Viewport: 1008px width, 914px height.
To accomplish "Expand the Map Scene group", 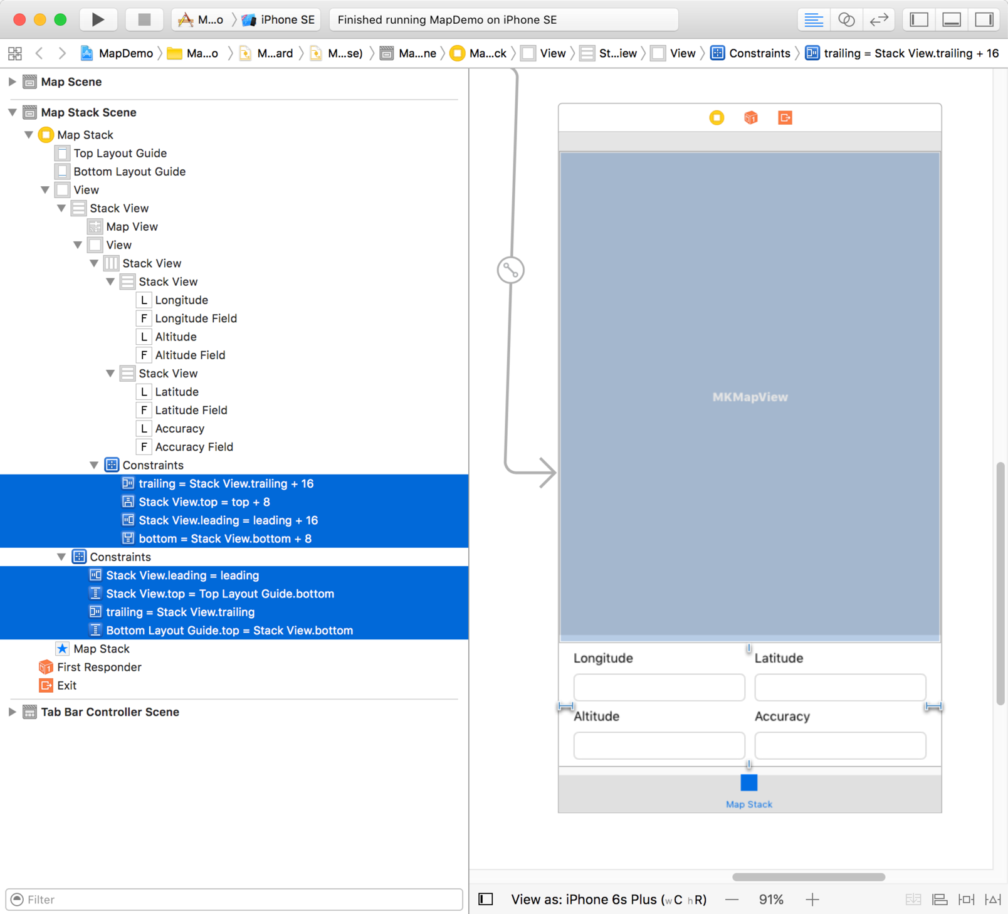I will pyautogui.click(x=12, y=81).
